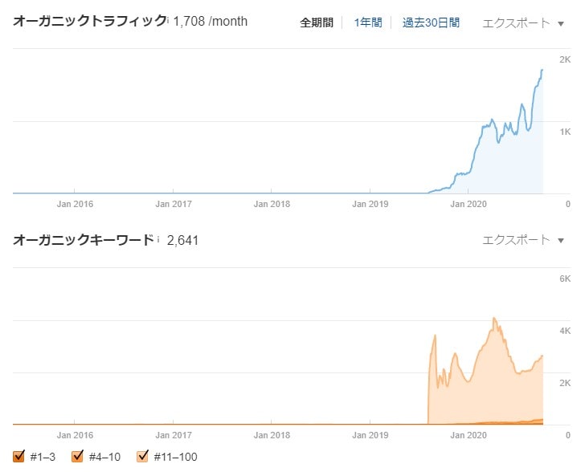Click the オーガニックトラフィック heading

pyautogui.click(x=89, y=21)
